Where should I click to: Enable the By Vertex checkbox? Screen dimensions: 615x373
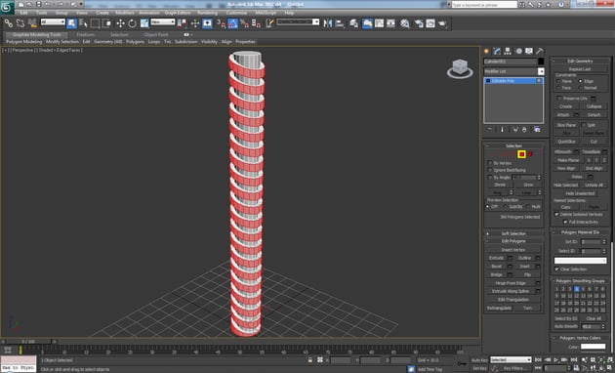pyautogui.click(x=490, y=163)
